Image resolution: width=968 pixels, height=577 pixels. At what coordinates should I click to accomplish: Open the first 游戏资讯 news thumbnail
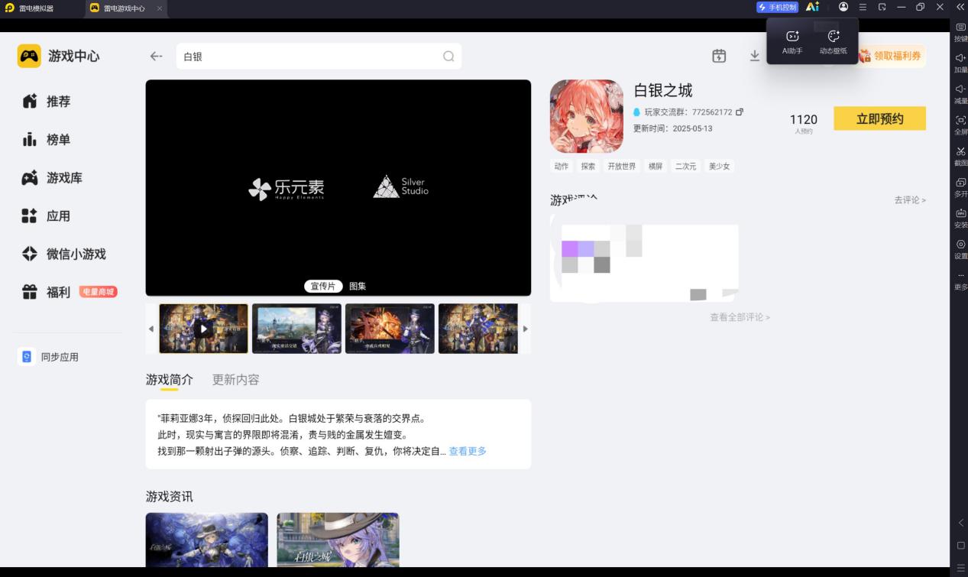[x=207, y=540]
